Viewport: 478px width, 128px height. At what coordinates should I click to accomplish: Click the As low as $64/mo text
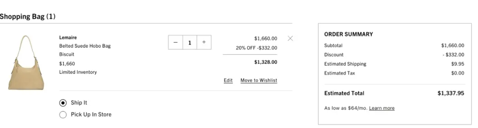(346, 108)
